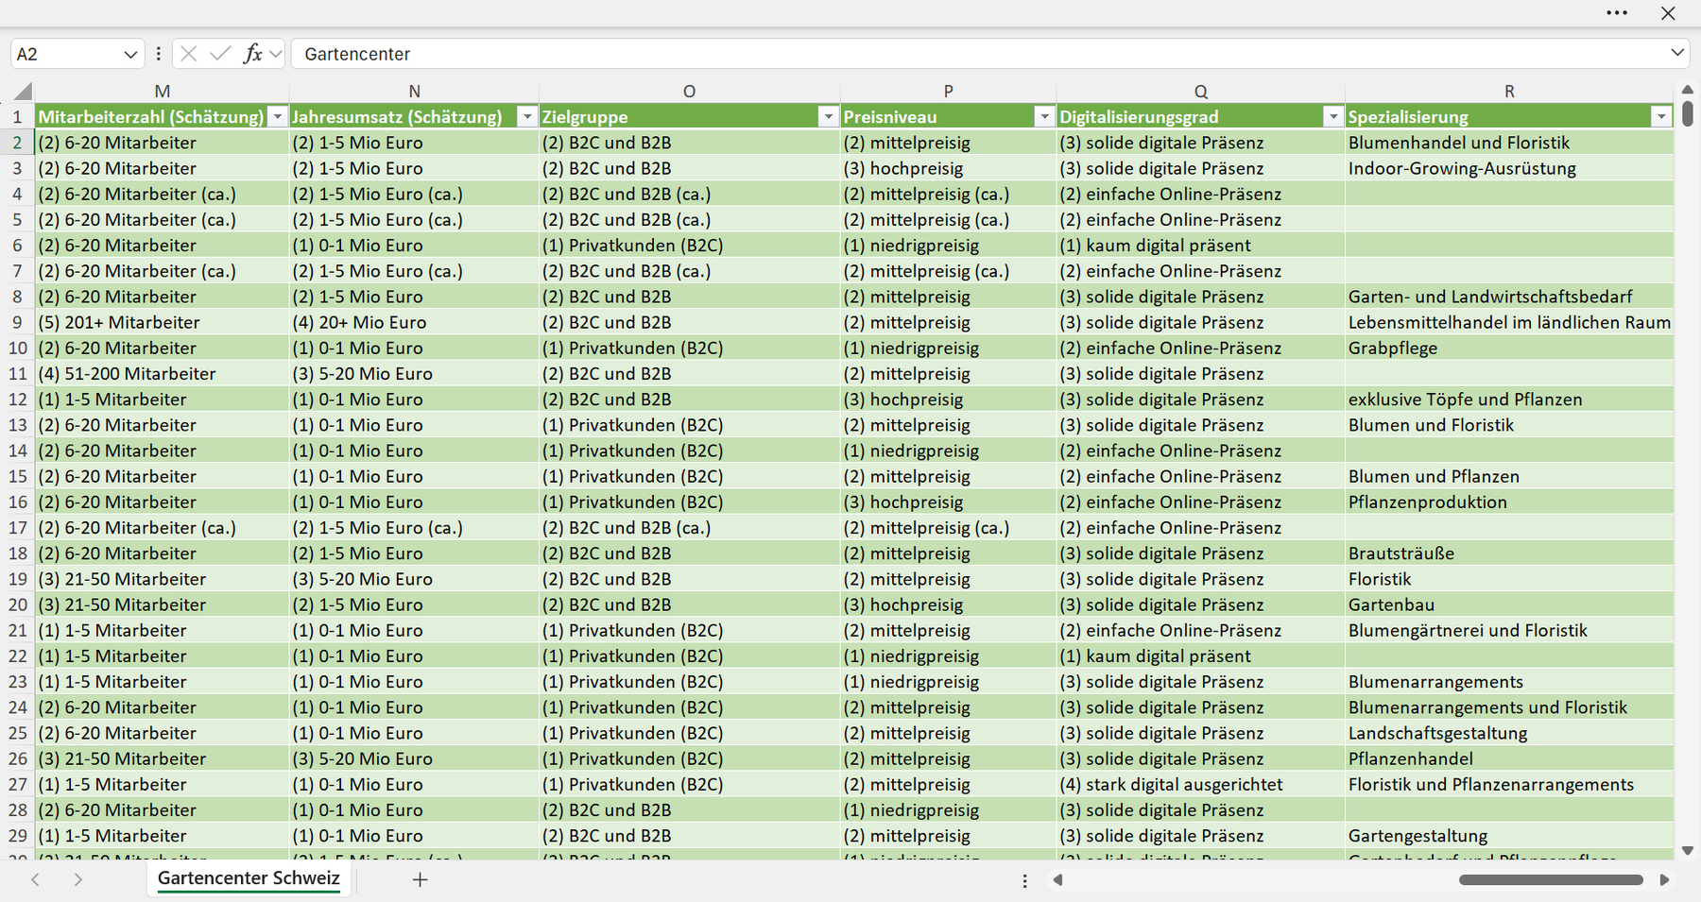Image resolution: width=1701 pixels, height=902 pixels.
Task: Open the Jahresumsatz (Schätzung) filter dropdown
Action: pyautogui.click(x=527, y=117)
